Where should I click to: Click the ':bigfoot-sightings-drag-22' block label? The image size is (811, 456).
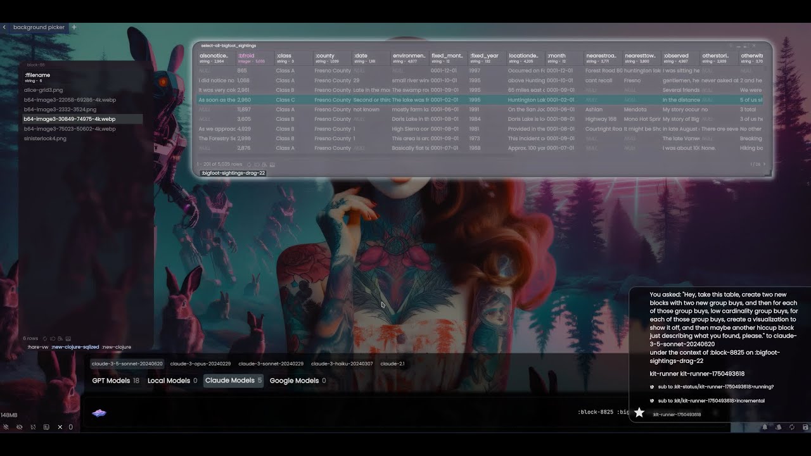pos(233,173)
